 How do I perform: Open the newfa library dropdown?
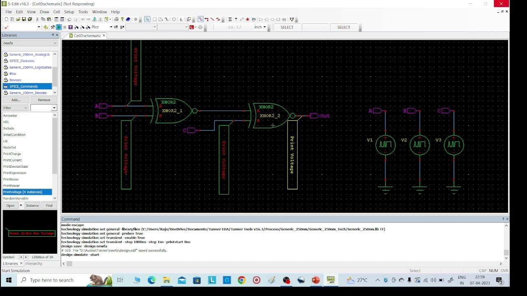pyautogui.click(x=30, y=43)
